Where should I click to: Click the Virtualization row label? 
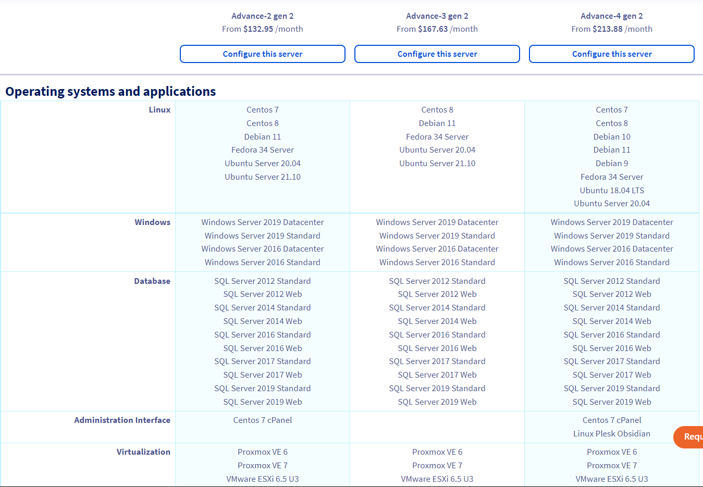pos(143,452)
